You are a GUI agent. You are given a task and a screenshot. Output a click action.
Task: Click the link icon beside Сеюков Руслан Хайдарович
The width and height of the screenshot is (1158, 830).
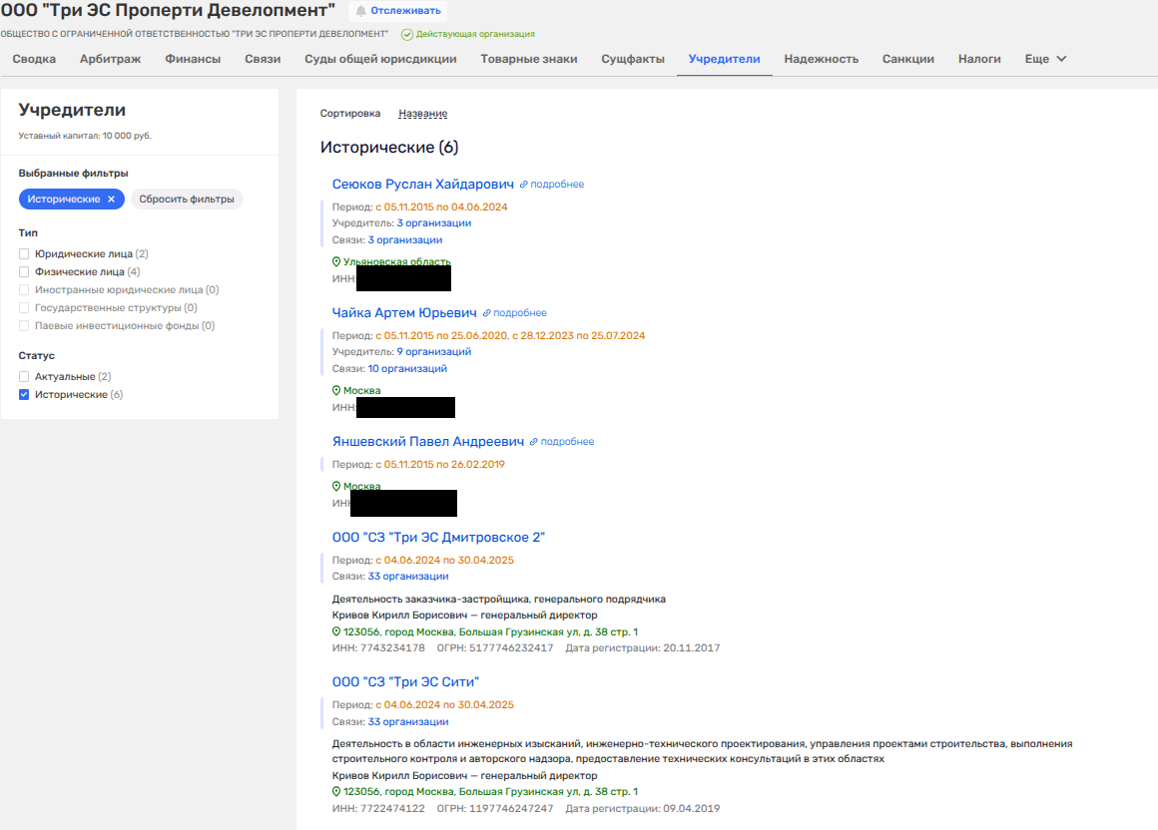pos(523,185)
